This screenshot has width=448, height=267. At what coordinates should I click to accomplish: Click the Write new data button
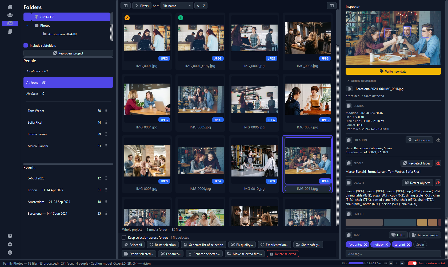[393, 71]
